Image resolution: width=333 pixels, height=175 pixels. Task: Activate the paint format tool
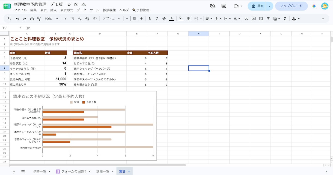pyautogui.click(x=39, y=19)
